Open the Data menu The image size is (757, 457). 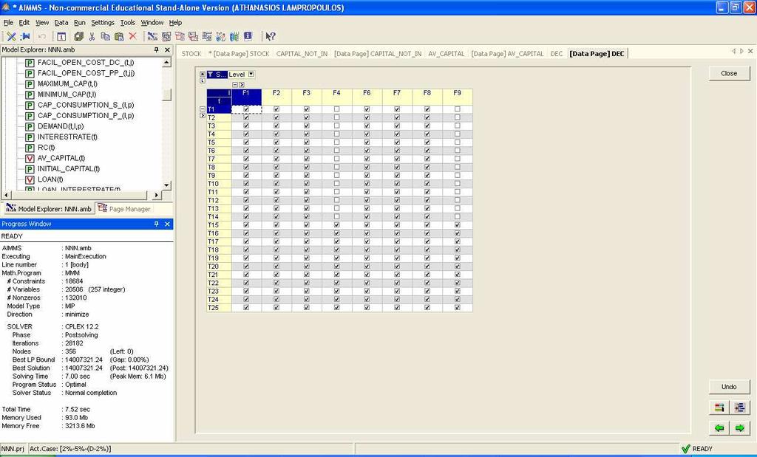61,23
